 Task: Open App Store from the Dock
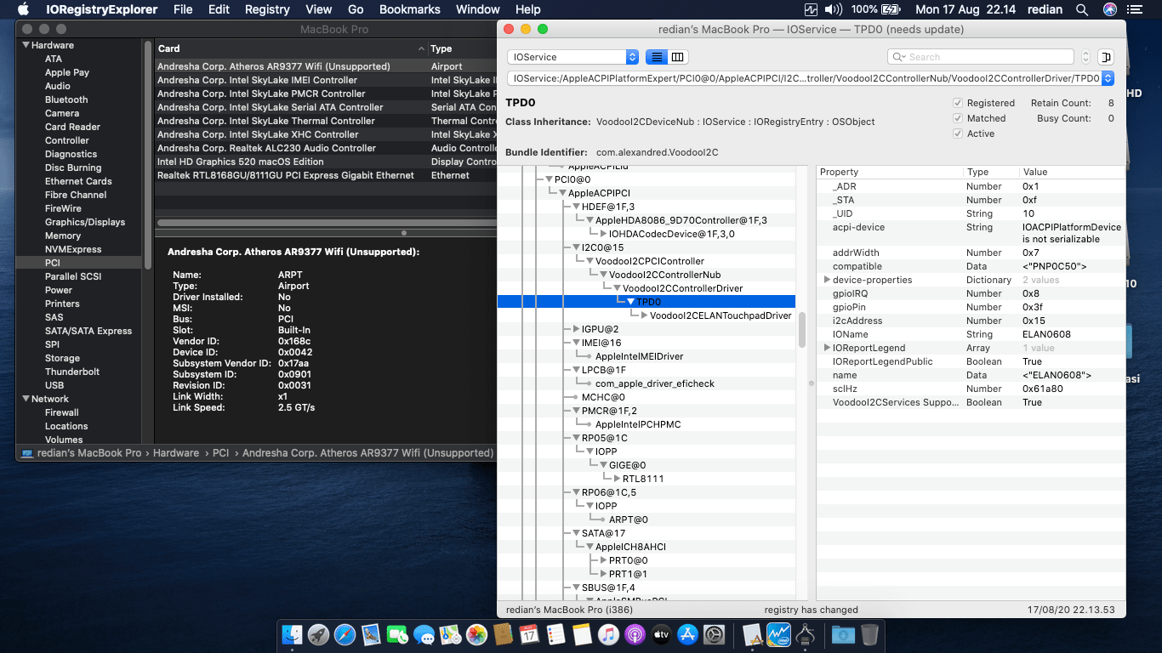(x=687, y=634)
